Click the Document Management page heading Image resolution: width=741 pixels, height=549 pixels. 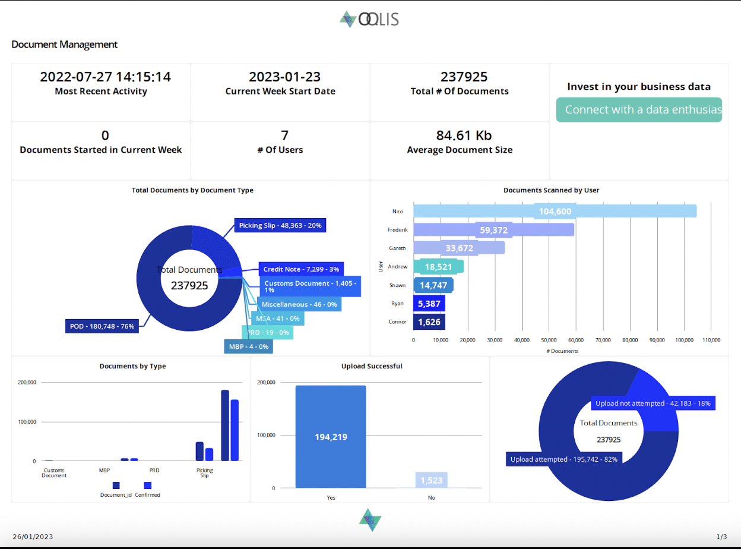65,45
